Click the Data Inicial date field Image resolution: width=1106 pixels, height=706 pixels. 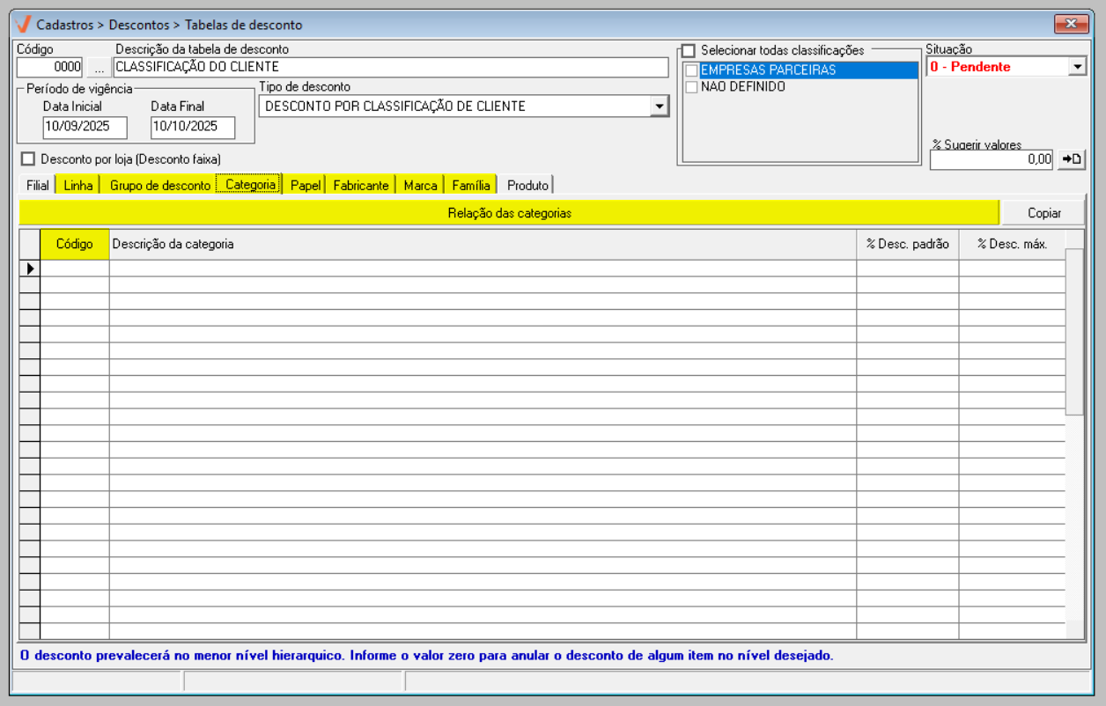pyautogui.click(x=85, y=127)
